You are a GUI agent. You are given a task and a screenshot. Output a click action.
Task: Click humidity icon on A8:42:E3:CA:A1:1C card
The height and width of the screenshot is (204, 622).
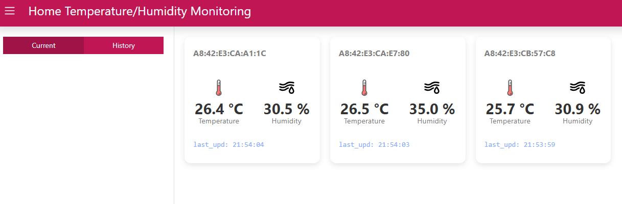pos(287,88)
